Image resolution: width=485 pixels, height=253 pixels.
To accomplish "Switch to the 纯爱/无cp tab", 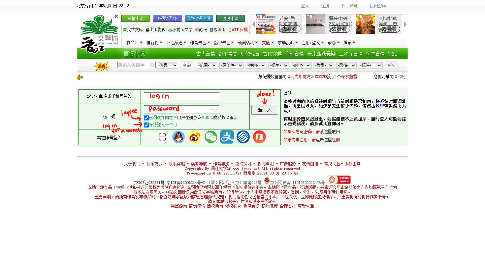I will tap(167, 18).
